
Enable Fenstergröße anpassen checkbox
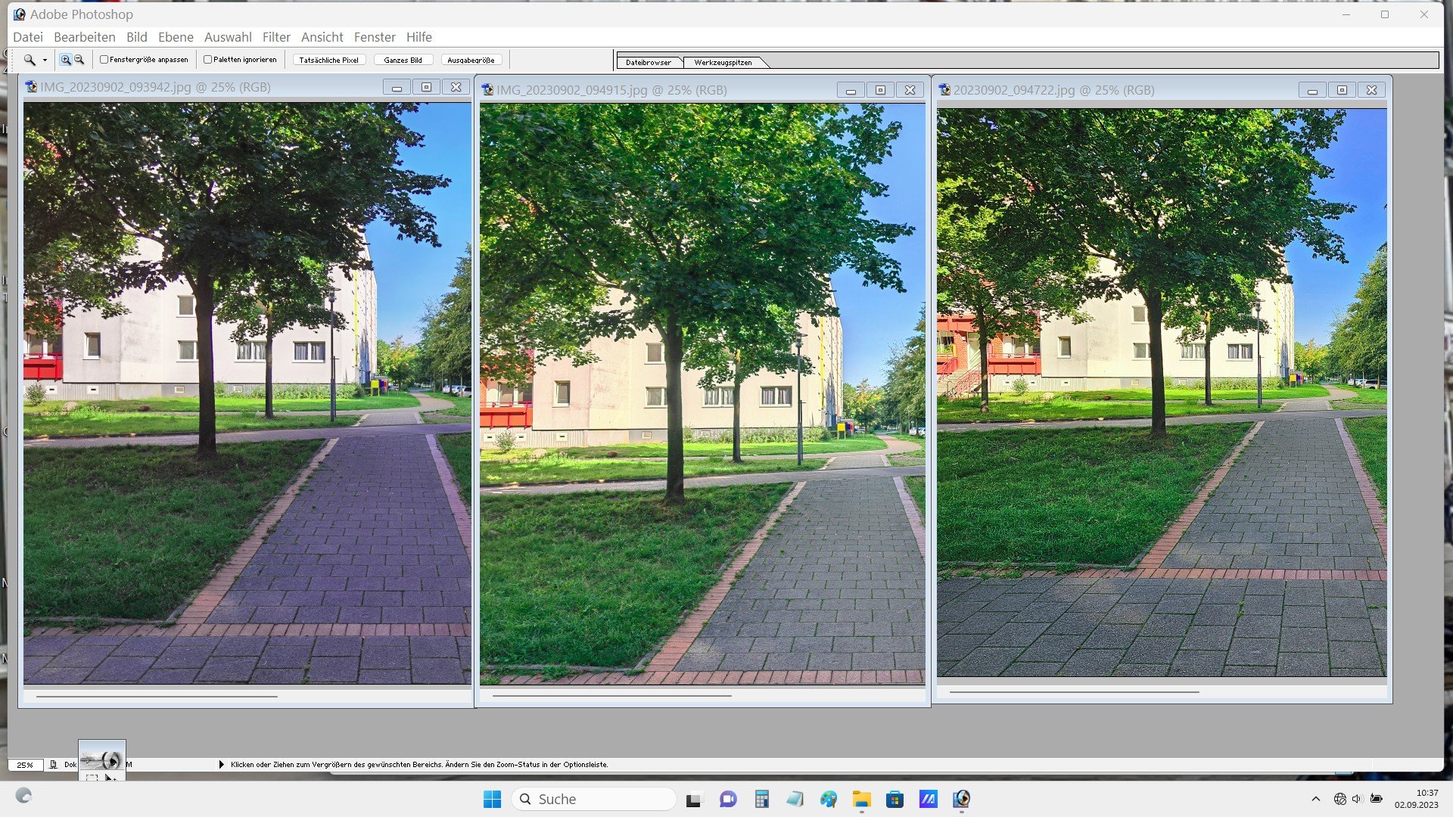coord(104,60)
